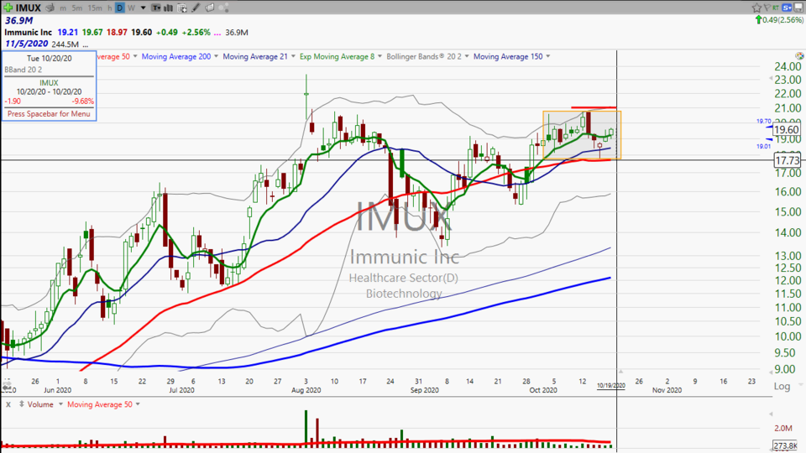Select the 1-minute 'm' time frame

[63, 8]
